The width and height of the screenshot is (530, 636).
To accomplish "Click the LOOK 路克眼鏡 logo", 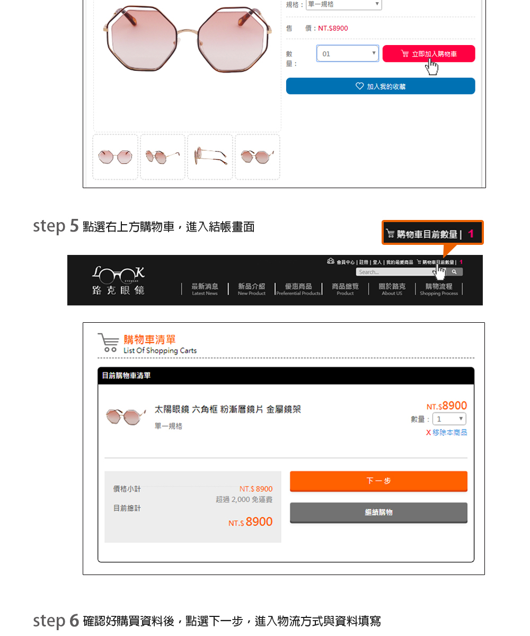I will 119,280.
